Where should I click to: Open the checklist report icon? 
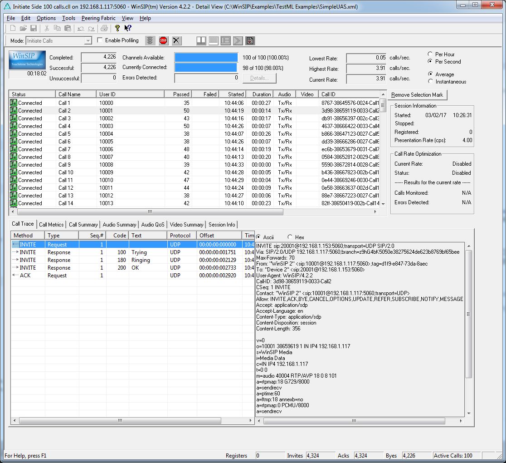tap(250, 40)
